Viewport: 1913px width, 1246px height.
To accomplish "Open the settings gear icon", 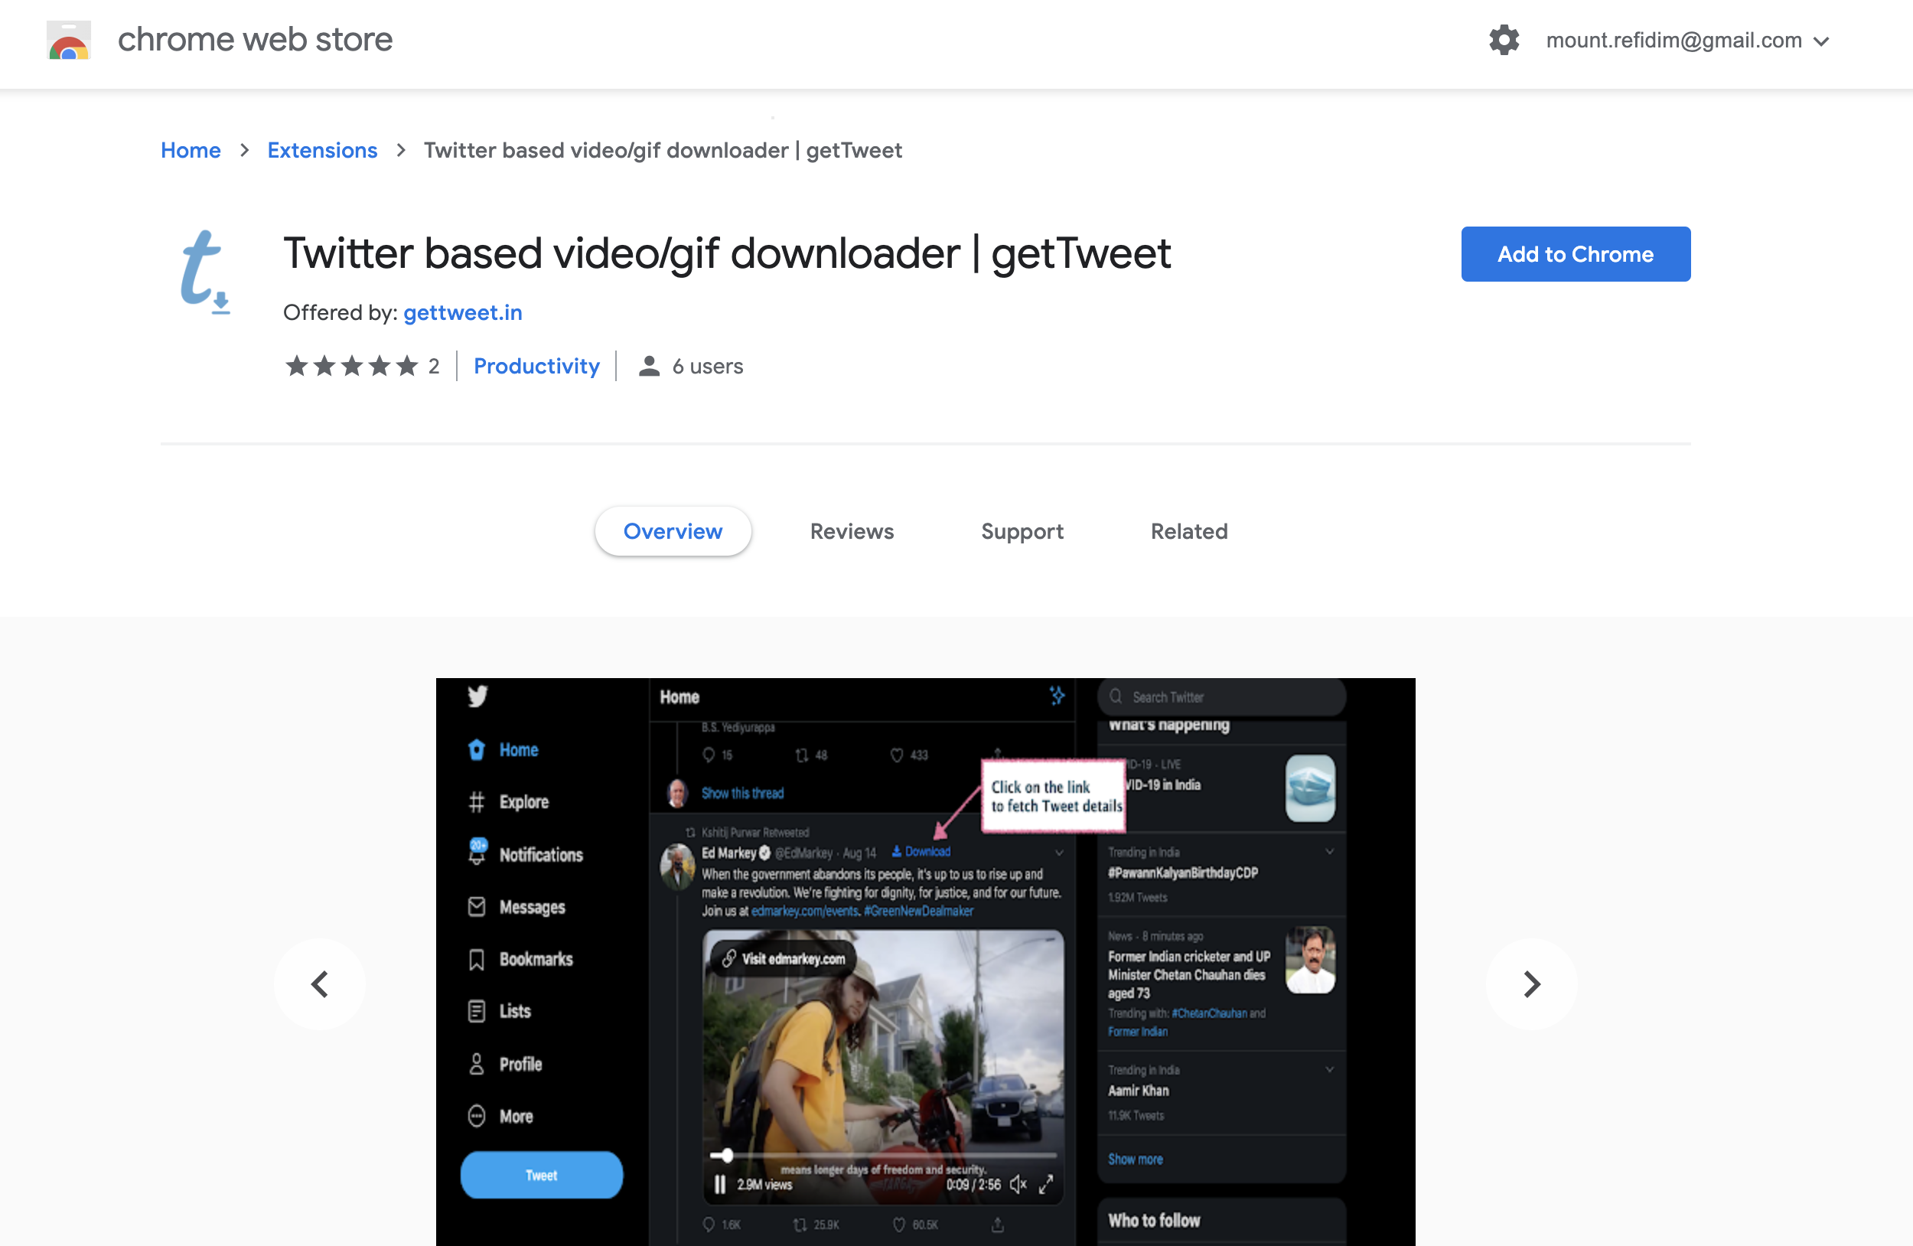I will (1504, 39).
